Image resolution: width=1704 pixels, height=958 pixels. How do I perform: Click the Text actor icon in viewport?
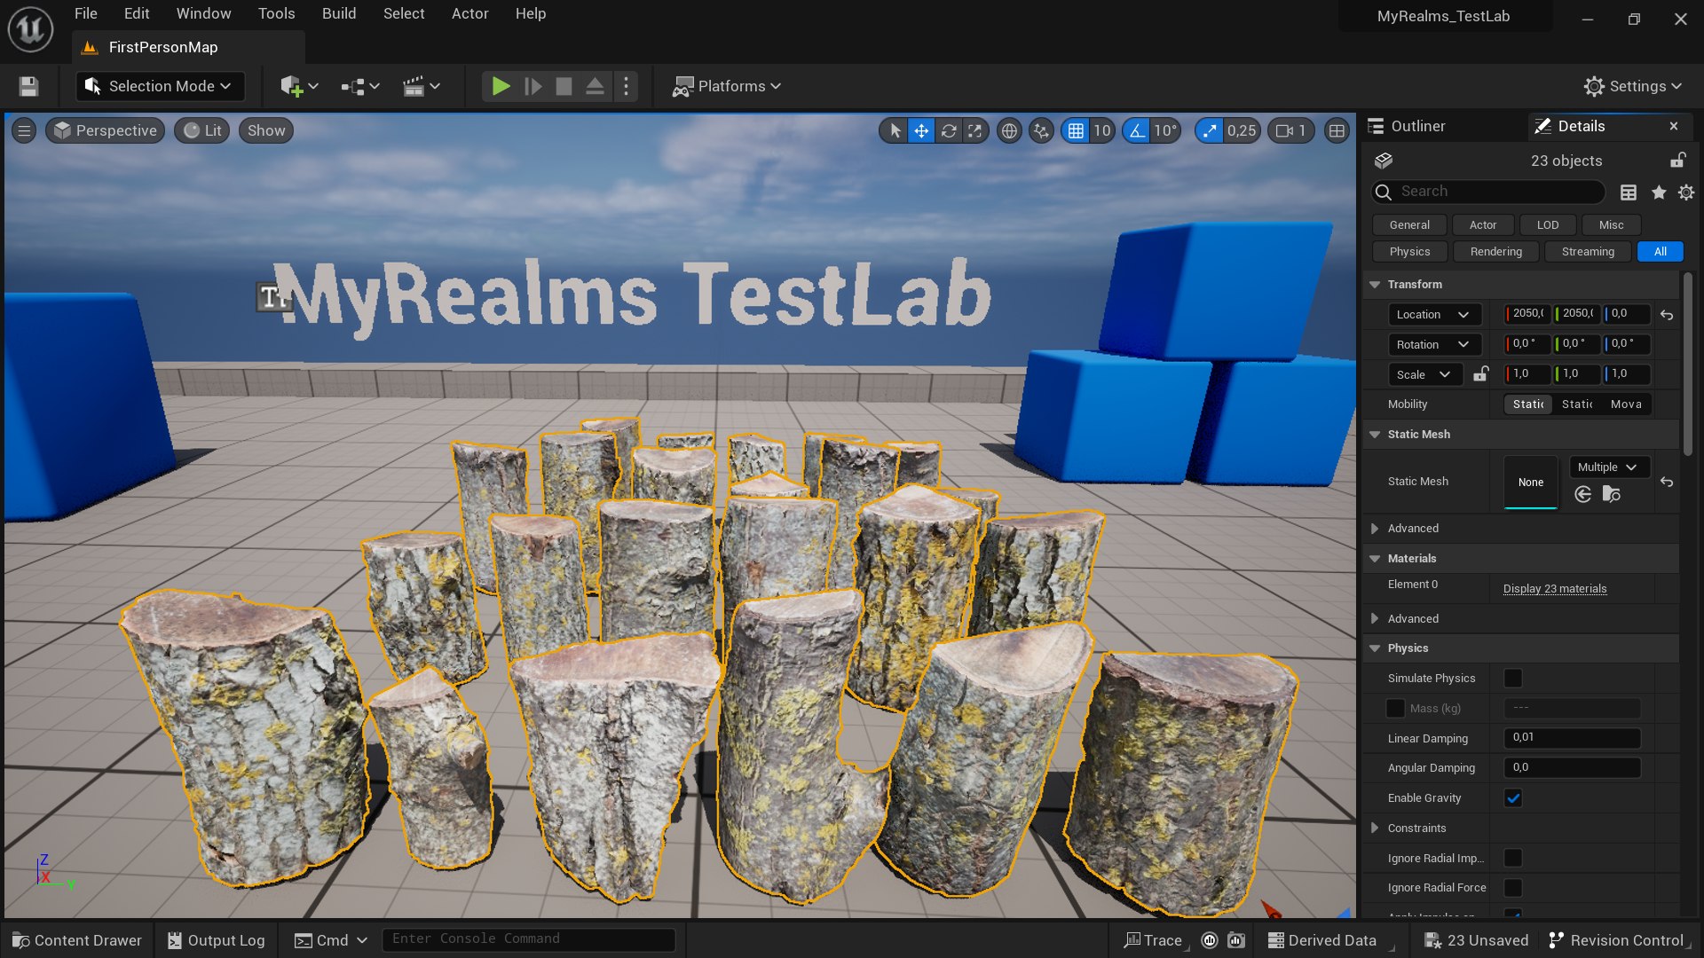click(272, 297)
